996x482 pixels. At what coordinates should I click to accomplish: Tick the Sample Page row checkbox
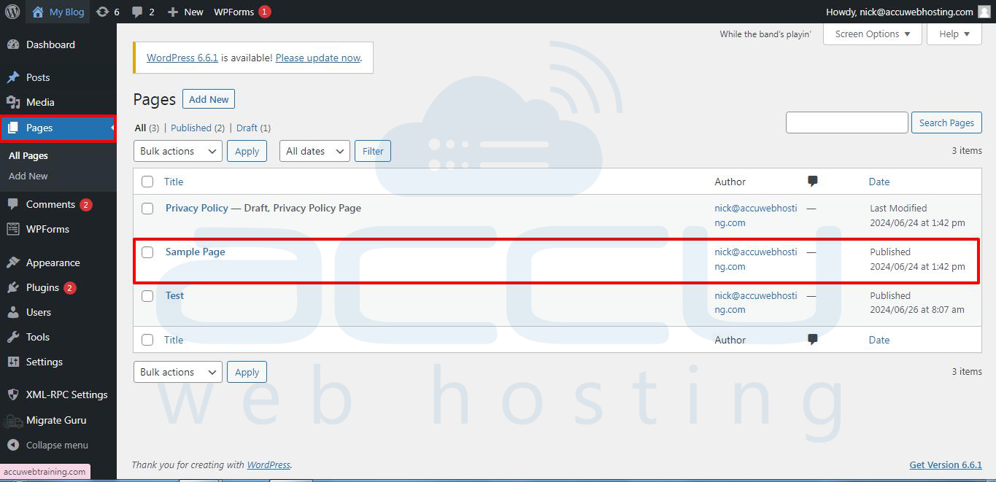(147, 252)
